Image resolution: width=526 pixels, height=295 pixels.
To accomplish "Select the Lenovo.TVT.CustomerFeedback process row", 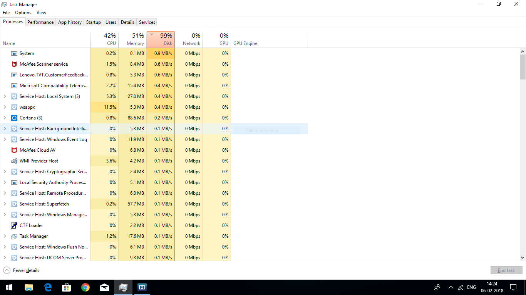I will [x=116, y=75].
